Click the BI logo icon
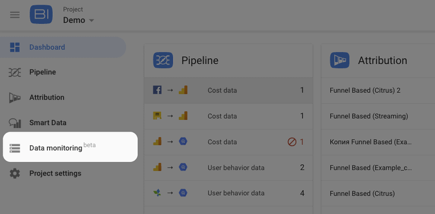The height and width of the screenshot is (214, 435). tap(41, 14)
